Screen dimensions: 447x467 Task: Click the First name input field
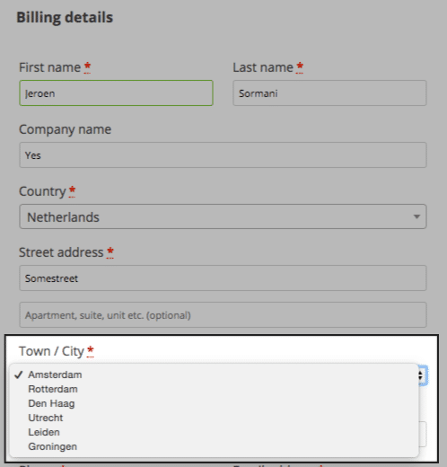point(116,93)
